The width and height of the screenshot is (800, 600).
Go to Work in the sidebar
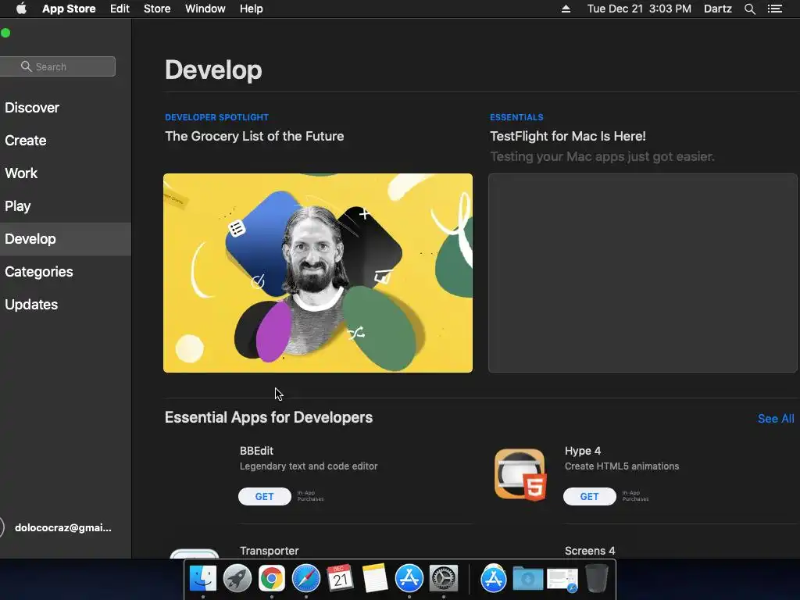click(x=66, y=173)
